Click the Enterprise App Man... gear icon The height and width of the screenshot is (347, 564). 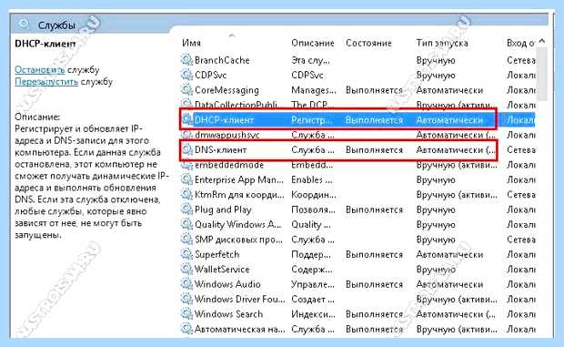[186, 179]
